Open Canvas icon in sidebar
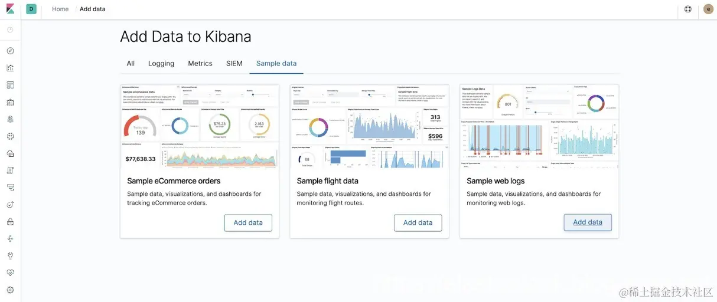This screenshot has height=302, width=717. (x=10, y=102)
